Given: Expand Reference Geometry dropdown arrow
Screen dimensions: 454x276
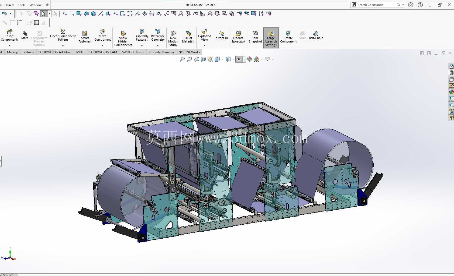Looking at the screenshot, I should pyautogui.click(x=158, y=45).
